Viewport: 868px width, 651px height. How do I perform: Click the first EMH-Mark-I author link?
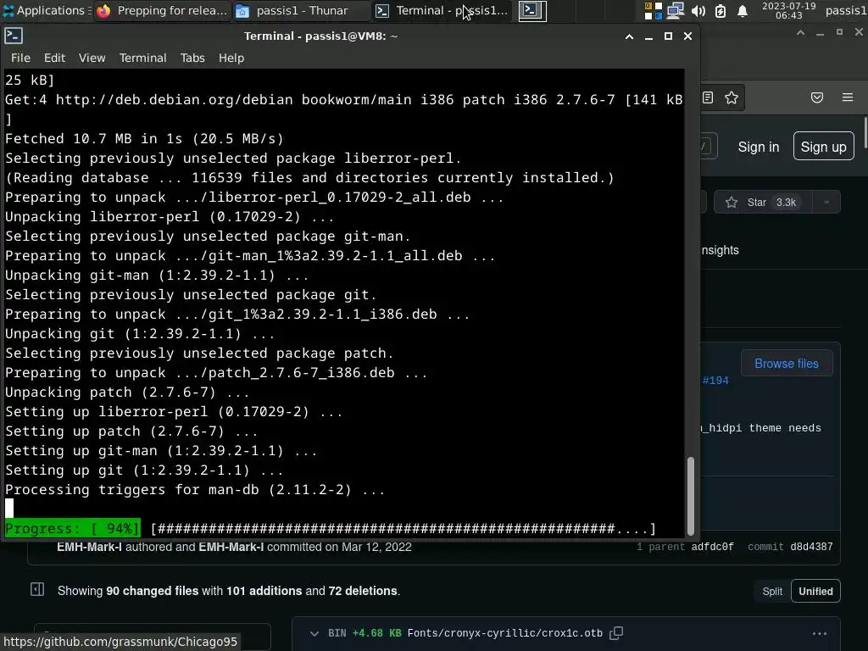[x=89, y=547]
